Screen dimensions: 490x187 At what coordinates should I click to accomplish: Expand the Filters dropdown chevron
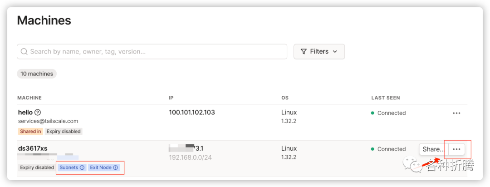coord(335,52)
